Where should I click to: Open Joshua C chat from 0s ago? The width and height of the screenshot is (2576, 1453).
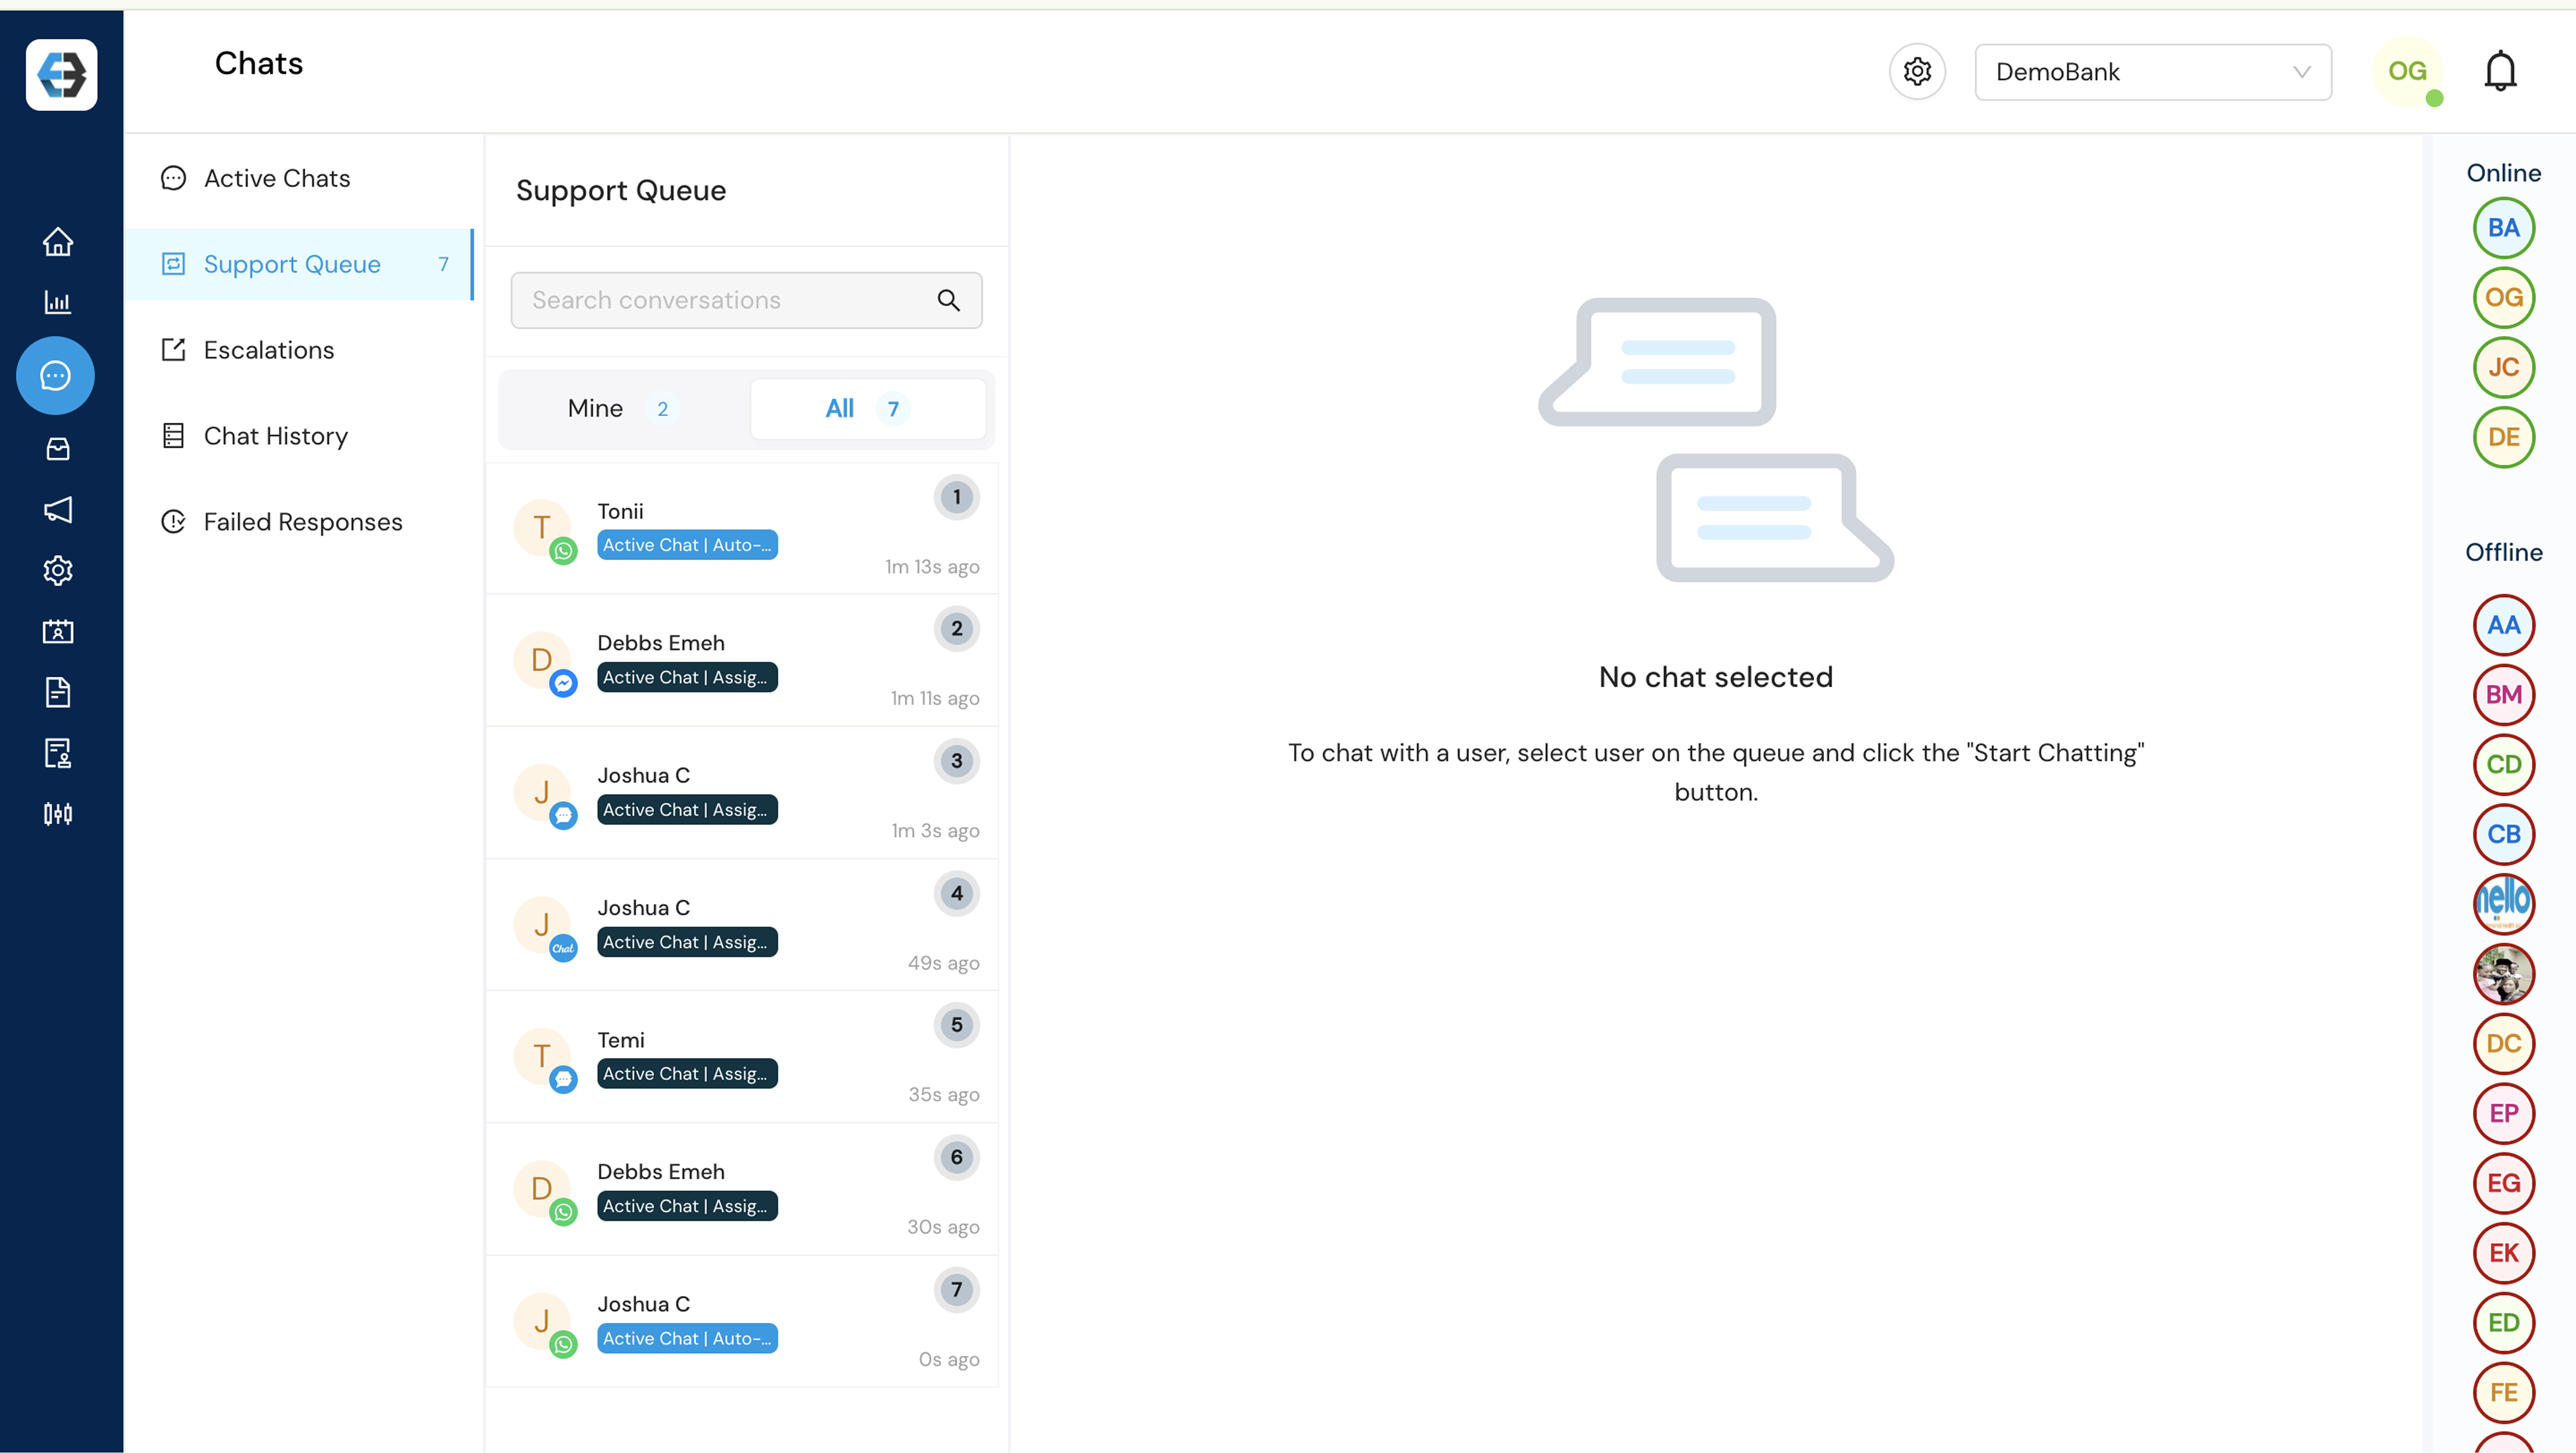(742, 1322)
